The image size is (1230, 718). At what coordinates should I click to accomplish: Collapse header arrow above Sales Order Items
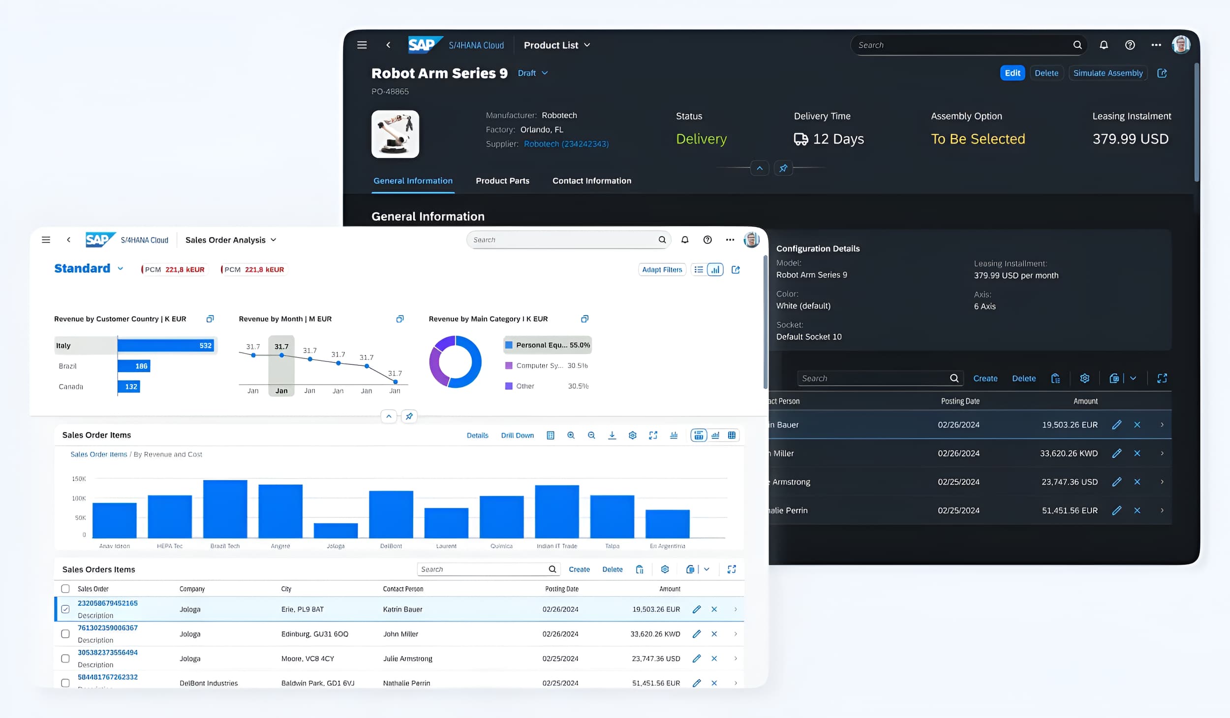(x=389, y=417)
